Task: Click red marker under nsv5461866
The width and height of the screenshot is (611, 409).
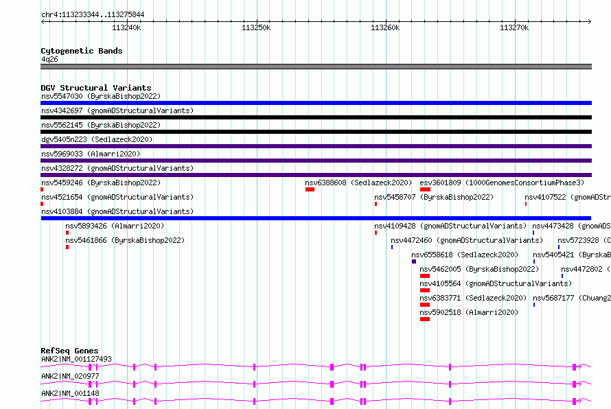Action: [x=67, y=247]
